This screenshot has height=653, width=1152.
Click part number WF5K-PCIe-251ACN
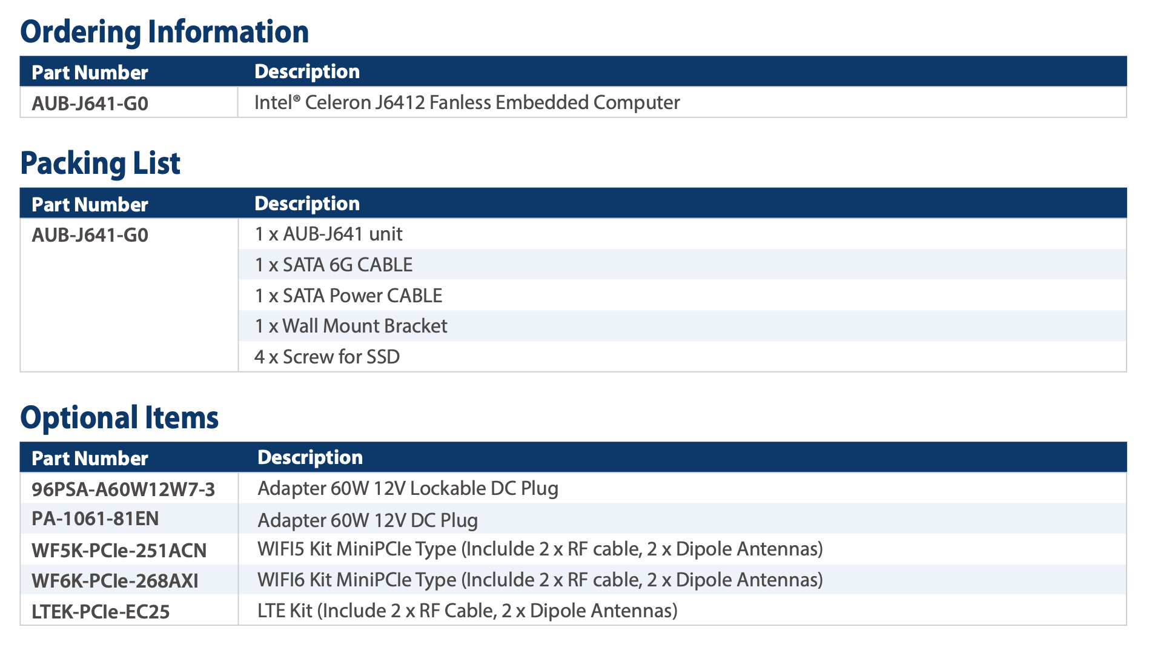pos(119,550)
